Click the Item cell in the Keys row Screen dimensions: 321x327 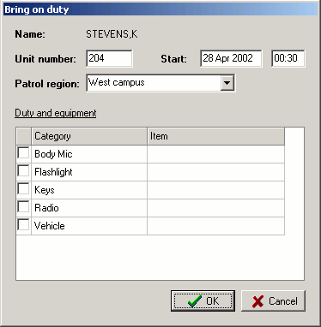coord(216,190)
